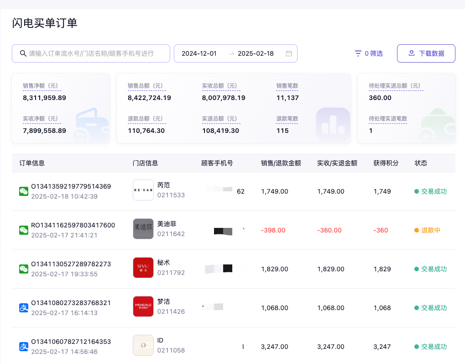The width and height of the screenshot is (465, 364).
Task: Click the filter funnel icon
Action: coord(358,53)
